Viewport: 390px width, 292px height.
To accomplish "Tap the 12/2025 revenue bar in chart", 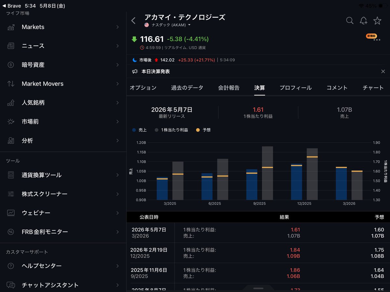I will [296, 182].
